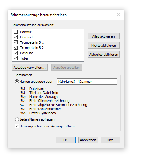Viewport: 144px width, 159px height.
Task: Uncheck Herausgeschriebene Auszüge öffnen
Action: (x=17, y=126)
